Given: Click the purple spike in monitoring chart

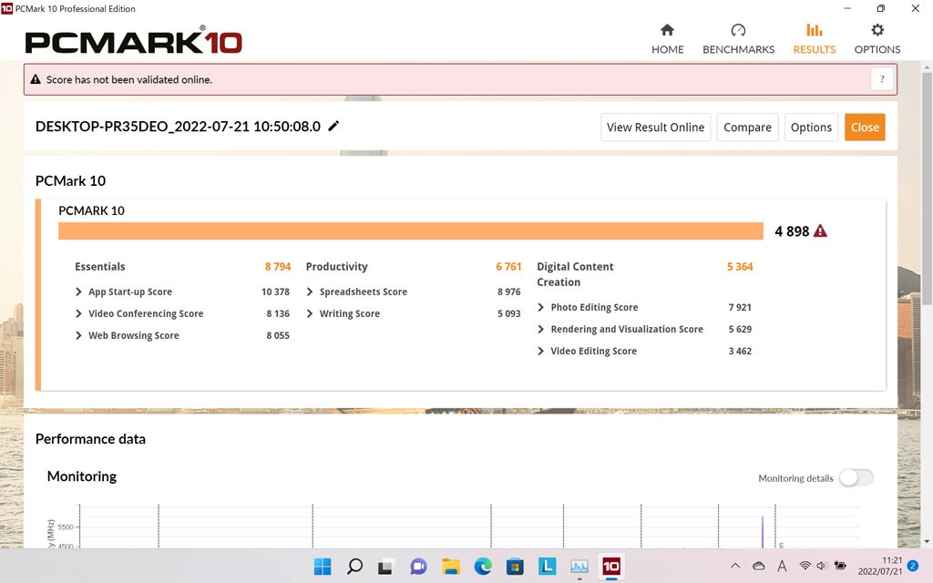Looking at the screenshot, I should click(763, 532).
